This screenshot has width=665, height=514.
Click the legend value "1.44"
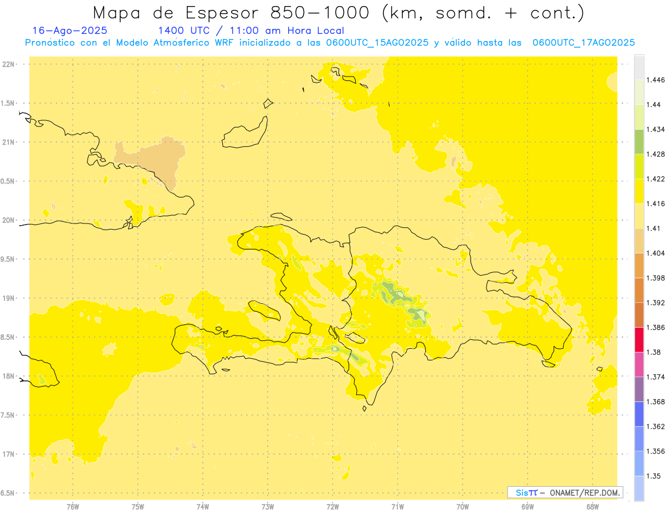tap(654, 105)
